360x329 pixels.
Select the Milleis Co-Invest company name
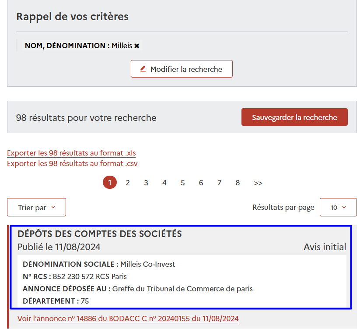pyautogui.click(x=147, y=264)
